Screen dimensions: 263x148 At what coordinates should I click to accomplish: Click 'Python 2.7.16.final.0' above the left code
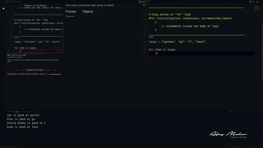click(35, 5)
